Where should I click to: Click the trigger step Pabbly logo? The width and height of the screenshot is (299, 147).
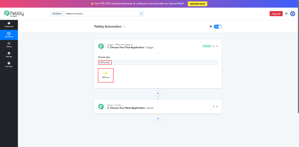click(101, 46)
